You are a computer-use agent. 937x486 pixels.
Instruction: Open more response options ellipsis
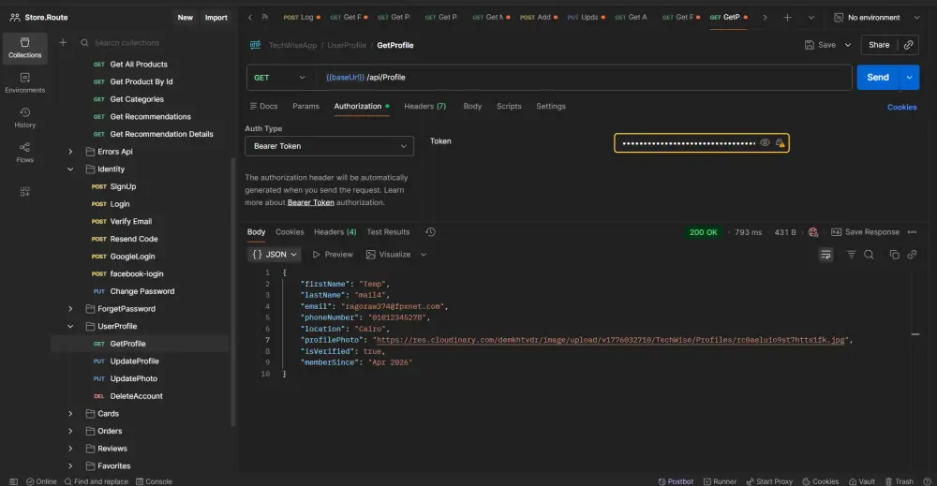click(912, 231)
